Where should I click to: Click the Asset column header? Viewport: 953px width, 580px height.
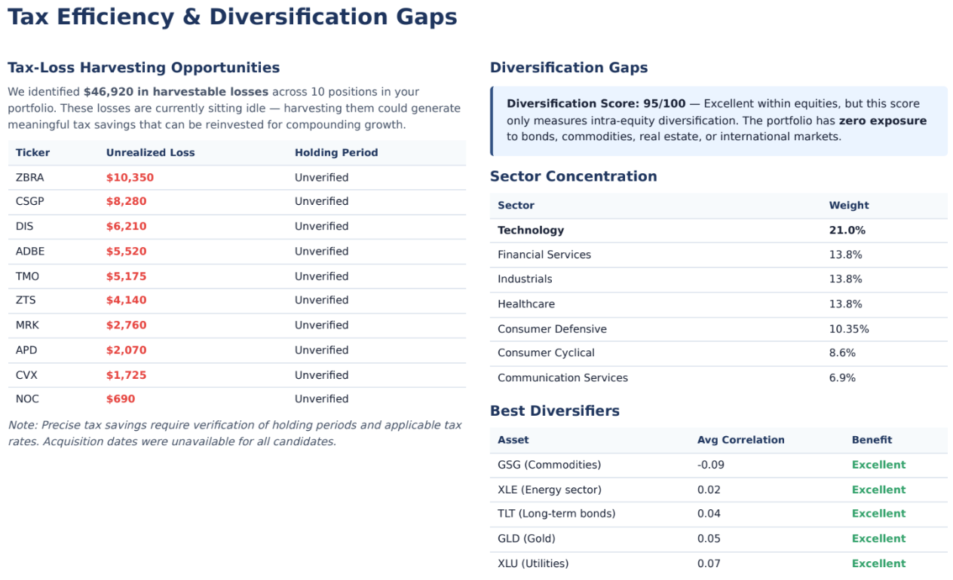[x=513, y=440]
